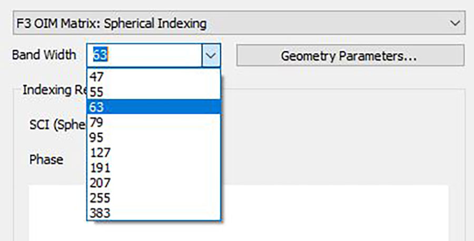Select band width 191
Viewport: 474px width, 241px height.
[x=154, y=168]
